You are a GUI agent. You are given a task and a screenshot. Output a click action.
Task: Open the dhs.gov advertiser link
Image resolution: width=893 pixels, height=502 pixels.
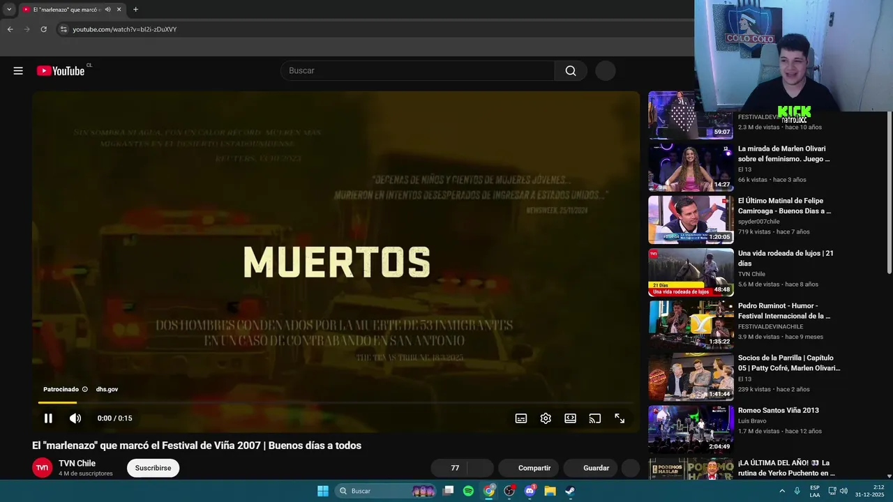pyautogui.click(x=107, y=389)
